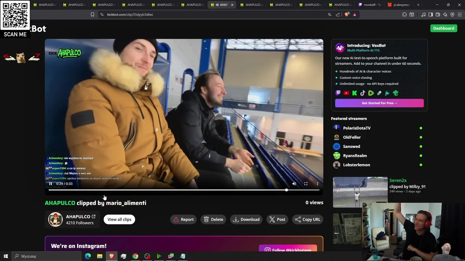Toggle the browser sidebar panel
The image size is (465, 261).
point(430,14)
